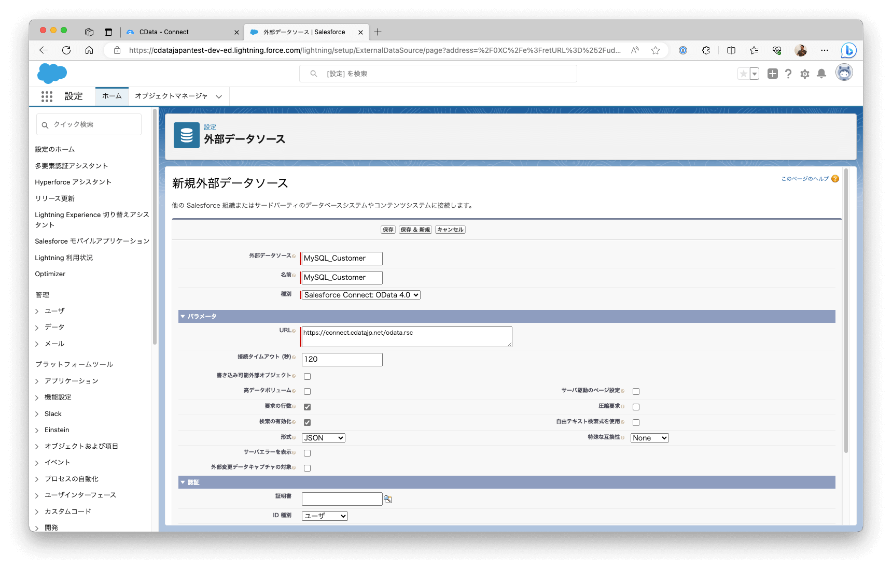Open the このページのヘルプ link
This screenshot has height=570, width=892.
(x=805, y=179)
